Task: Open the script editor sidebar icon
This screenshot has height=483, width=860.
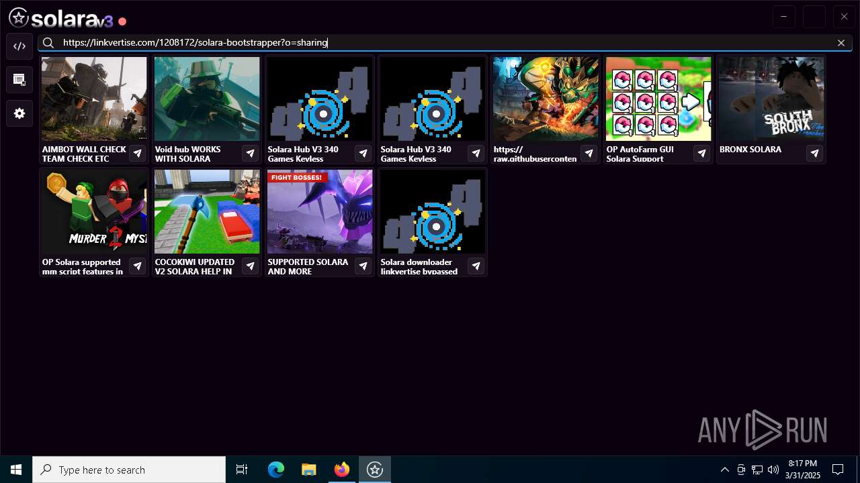Action: pyautogui.click(x=19, y=46)
